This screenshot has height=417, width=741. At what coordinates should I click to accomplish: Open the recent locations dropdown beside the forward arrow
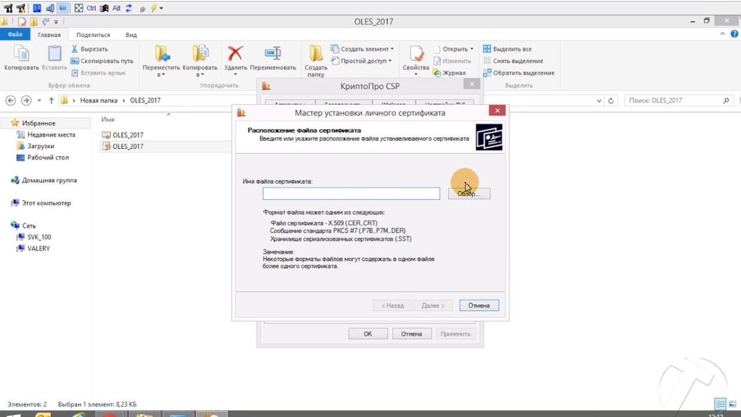click(x=39, y=100)
